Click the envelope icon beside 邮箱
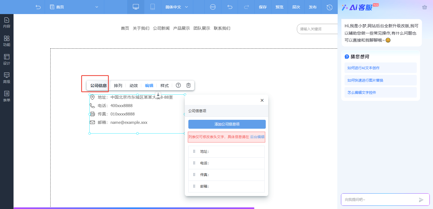 point(92,122)
